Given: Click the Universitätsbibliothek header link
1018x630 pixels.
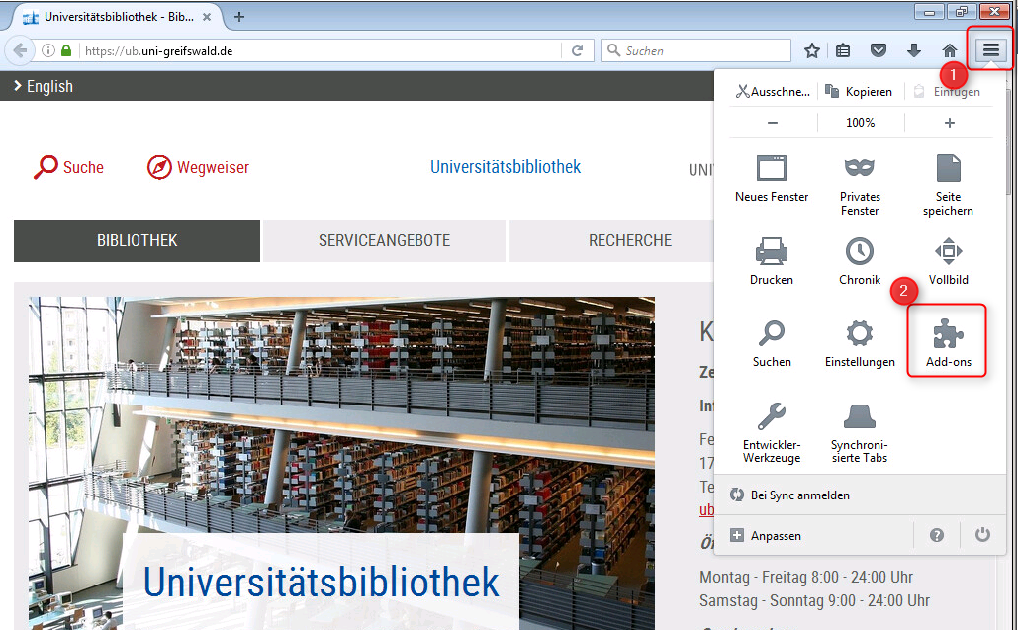Looking at the screenshot, I should coord(506,167).
